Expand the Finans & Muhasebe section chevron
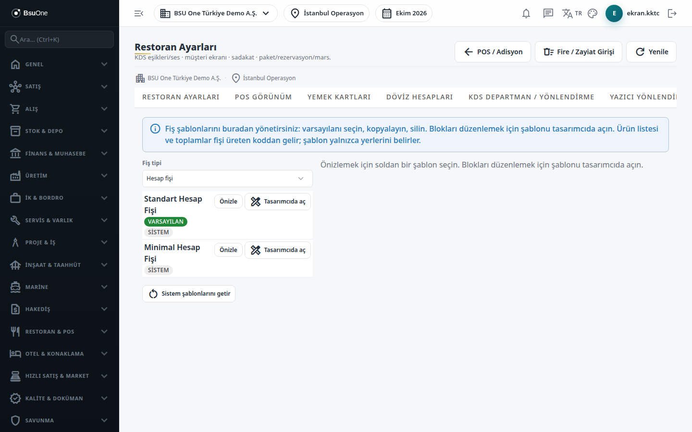Viewport: 692px width, 432px height. coord(104,154)
